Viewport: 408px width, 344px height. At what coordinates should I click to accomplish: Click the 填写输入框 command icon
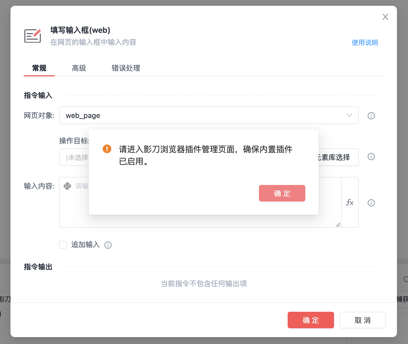tap(33, 36)
